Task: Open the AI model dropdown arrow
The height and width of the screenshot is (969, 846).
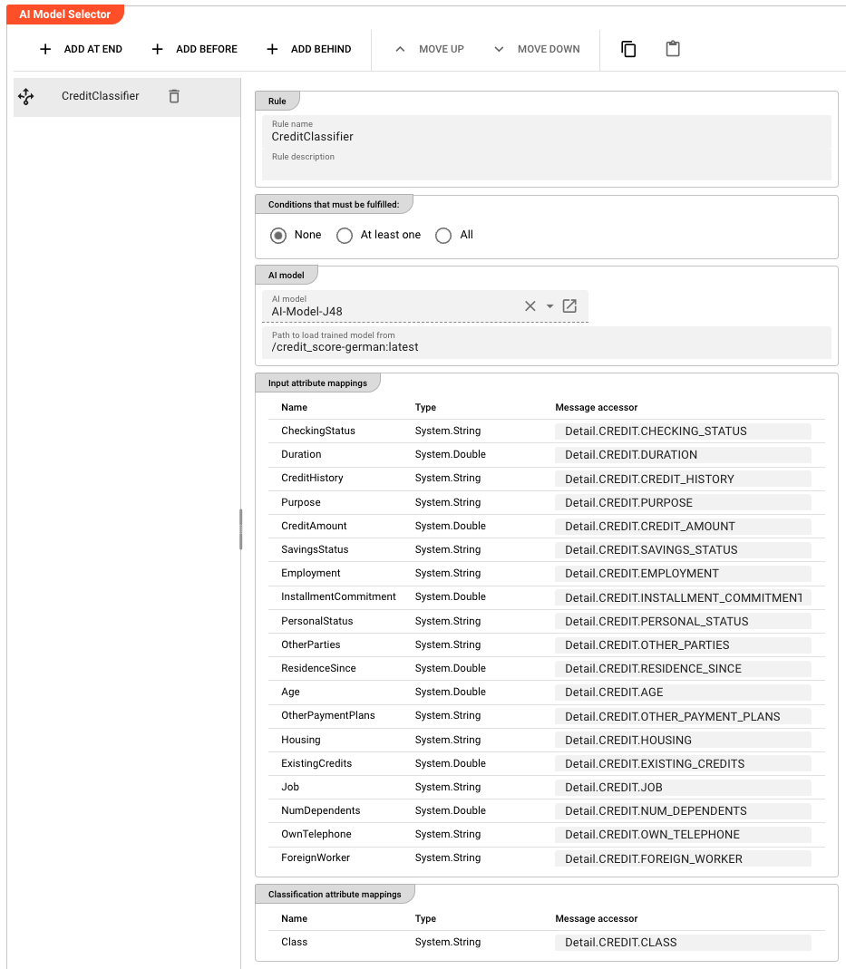Action: coord(548,305)
